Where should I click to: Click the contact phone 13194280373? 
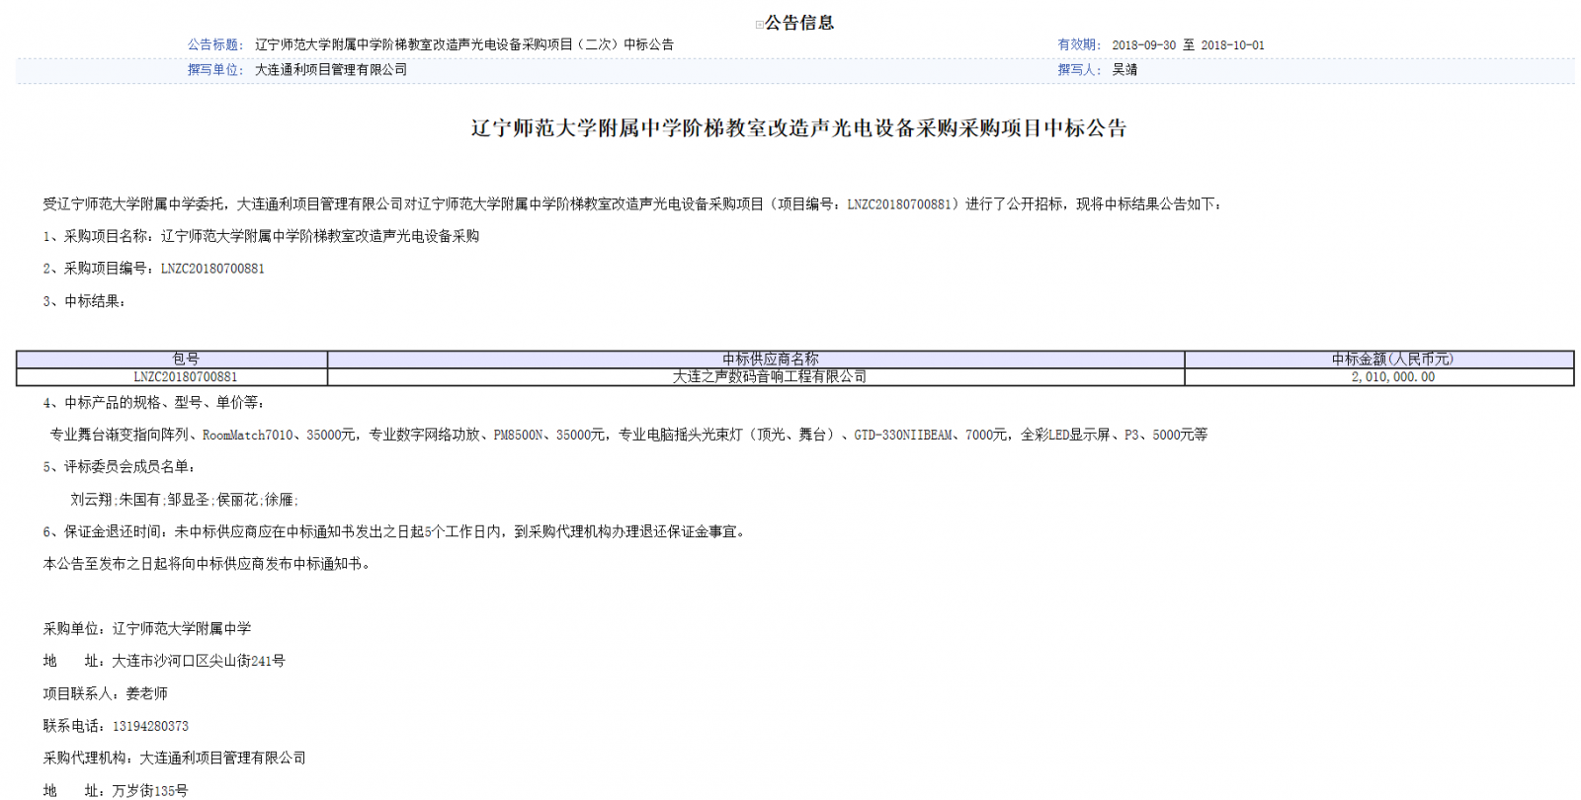click(x=150, y=726)
